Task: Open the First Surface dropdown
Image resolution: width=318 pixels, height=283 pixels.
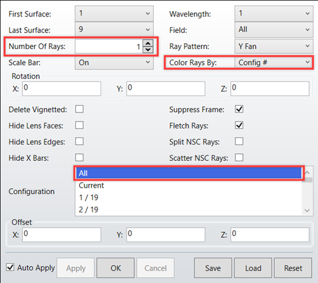Action: [114, 13]
